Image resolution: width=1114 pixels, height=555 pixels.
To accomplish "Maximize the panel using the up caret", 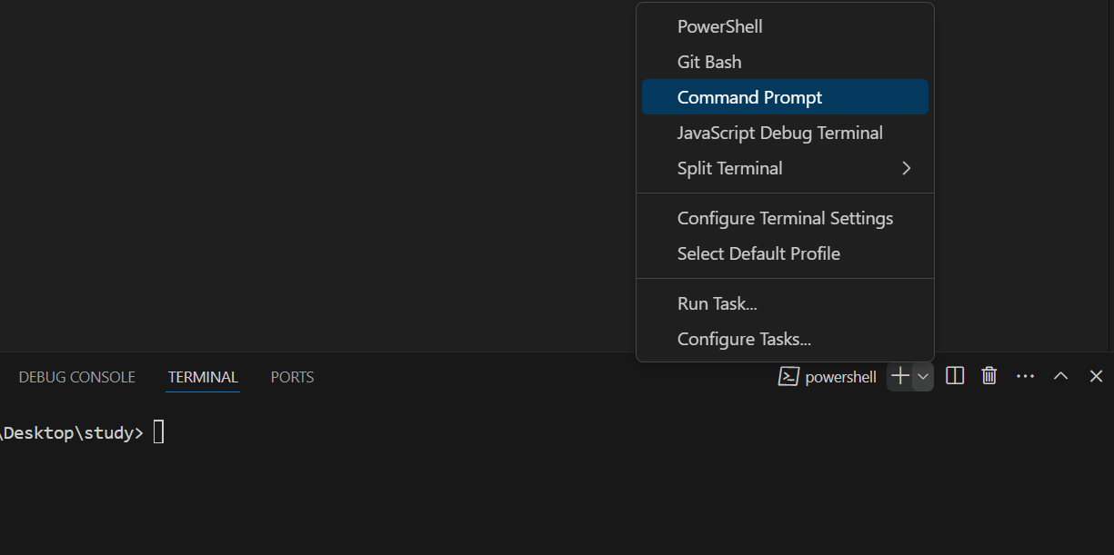I will tap(1060, 376).
